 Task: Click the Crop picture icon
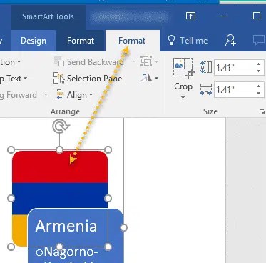(x=183, y=68)
